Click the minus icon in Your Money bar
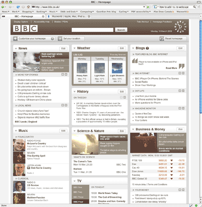The width and height of the screenshot is (202, 207). 183,190
